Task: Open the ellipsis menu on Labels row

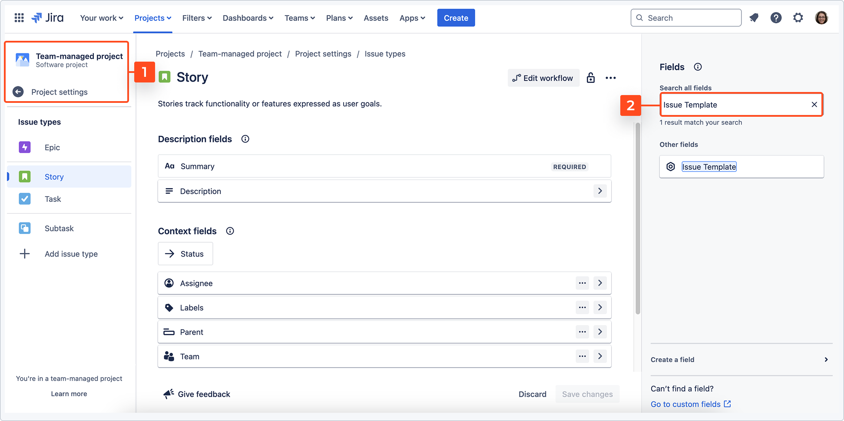Action: 583,307
